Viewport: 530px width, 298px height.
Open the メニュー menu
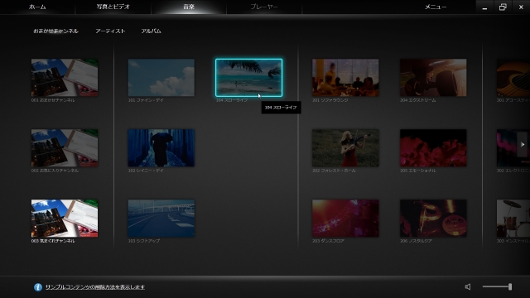point(436,7)
